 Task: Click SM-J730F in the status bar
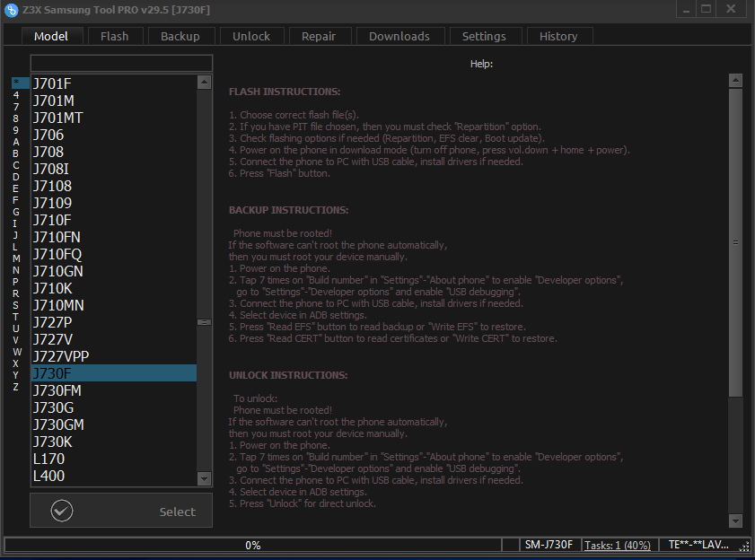coord(549,545)
